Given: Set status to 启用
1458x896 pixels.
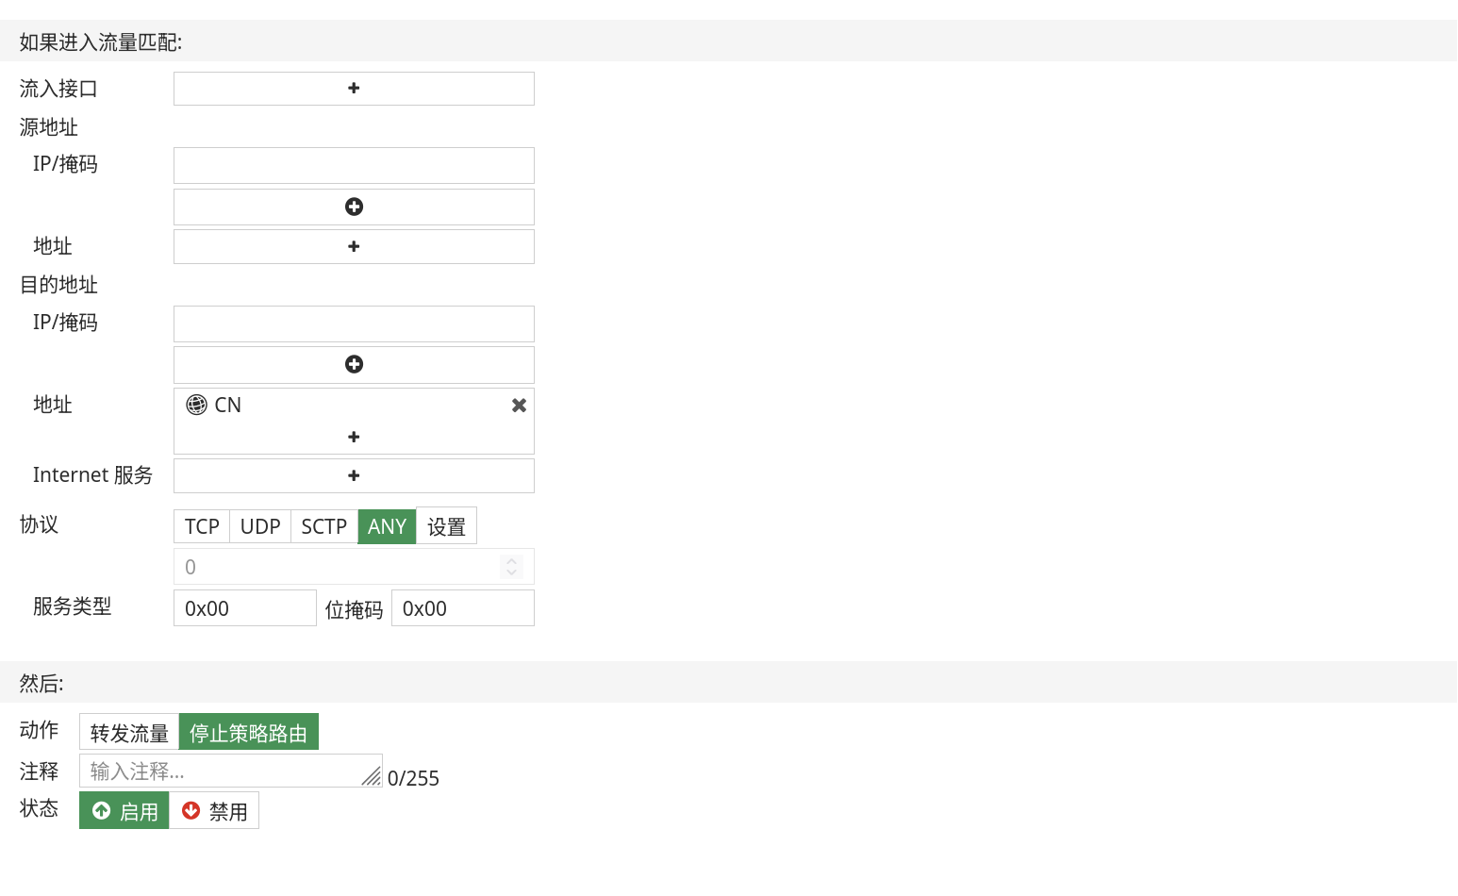Looking at the screenshot, I should (124, 811).
